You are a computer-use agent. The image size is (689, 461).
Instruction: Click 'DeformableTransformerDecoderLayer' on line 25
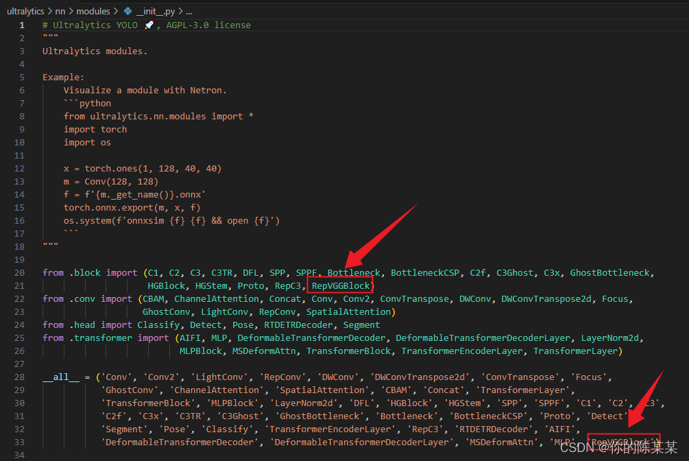pyautogui.click(x=483, y=338)
